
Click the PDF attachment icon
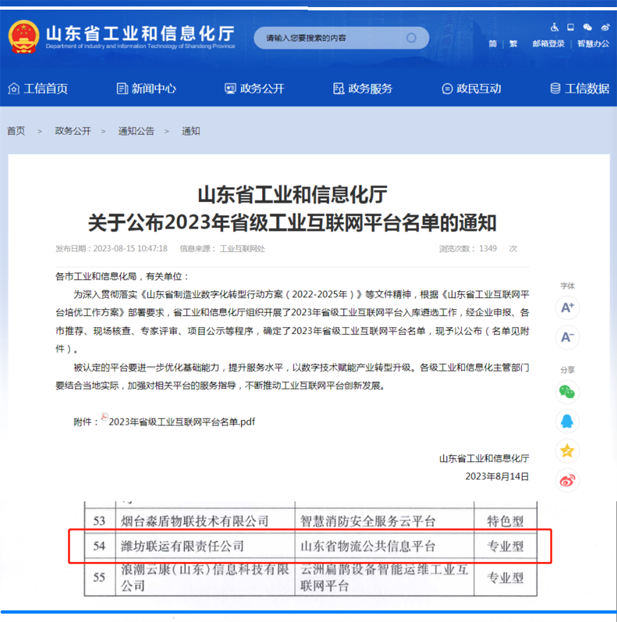click(x=105, y=417)
